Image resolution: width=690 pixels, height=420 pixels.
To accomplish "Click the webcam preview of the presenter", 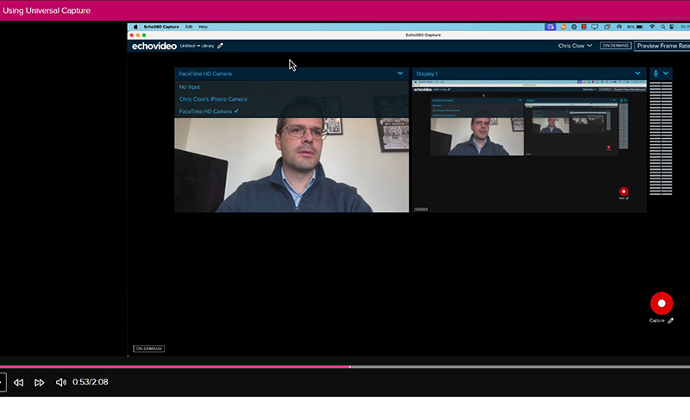I will (x=292, y=165).
